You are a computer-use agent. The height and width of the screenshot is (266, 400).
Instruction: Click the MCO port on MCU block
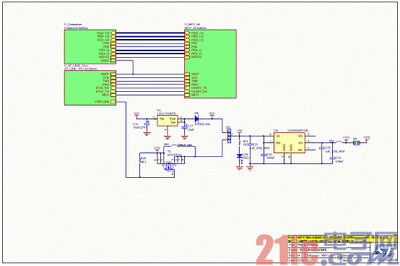(187, 95)
